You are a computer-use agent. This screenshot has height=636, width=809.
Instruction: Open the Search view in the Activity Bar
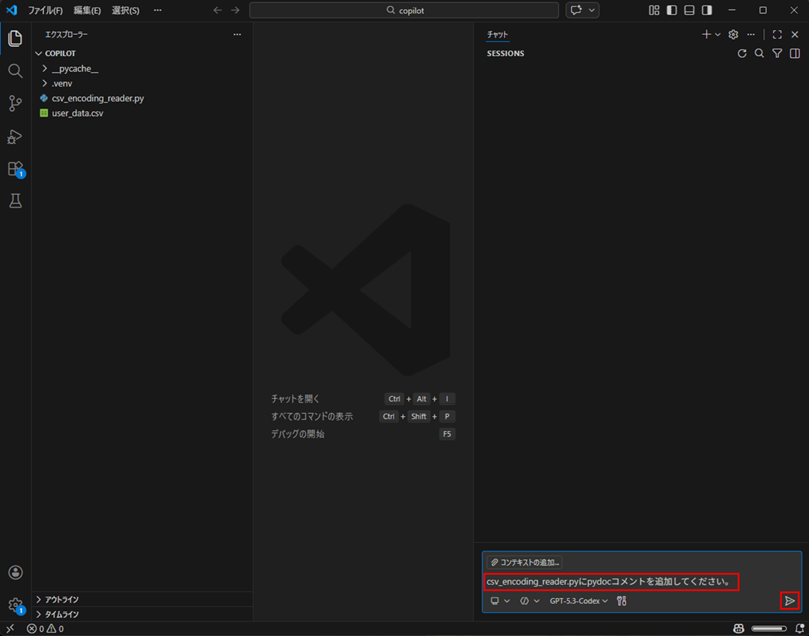click(x=15, y=70)
